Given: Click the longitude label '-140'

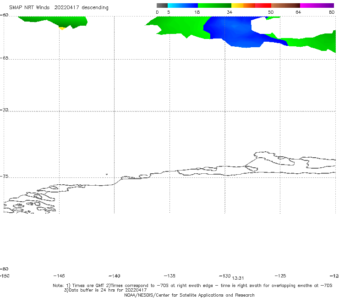Looking at the screenshot, I should [x=115, y=276].
